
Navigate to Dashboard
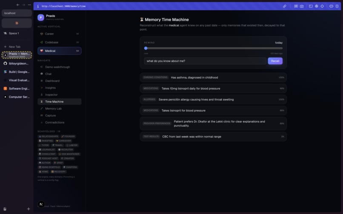(59, 81)
